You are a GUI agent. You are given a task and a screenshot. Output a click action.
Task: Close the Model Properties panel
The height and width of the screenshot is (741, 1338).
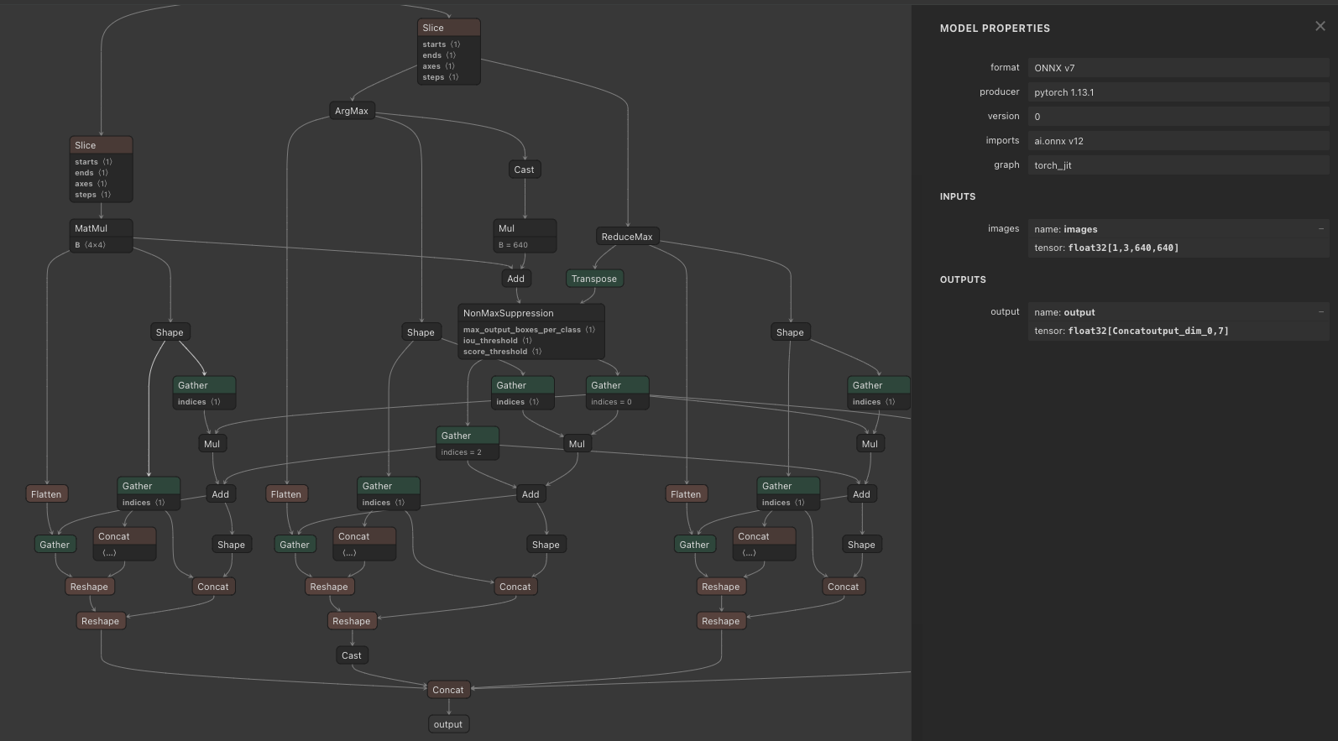tap(1320, 27)
